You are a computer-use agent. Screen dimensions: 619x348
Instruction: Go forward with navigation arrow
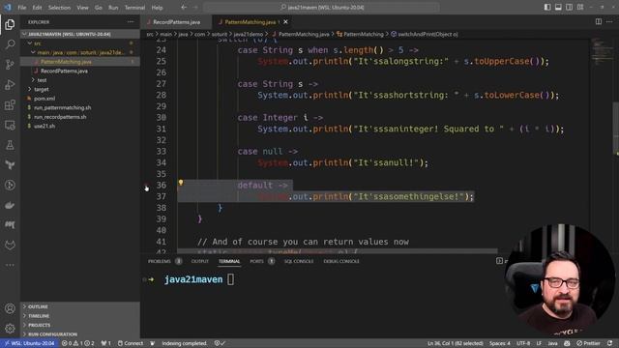[x=195, y=7]
